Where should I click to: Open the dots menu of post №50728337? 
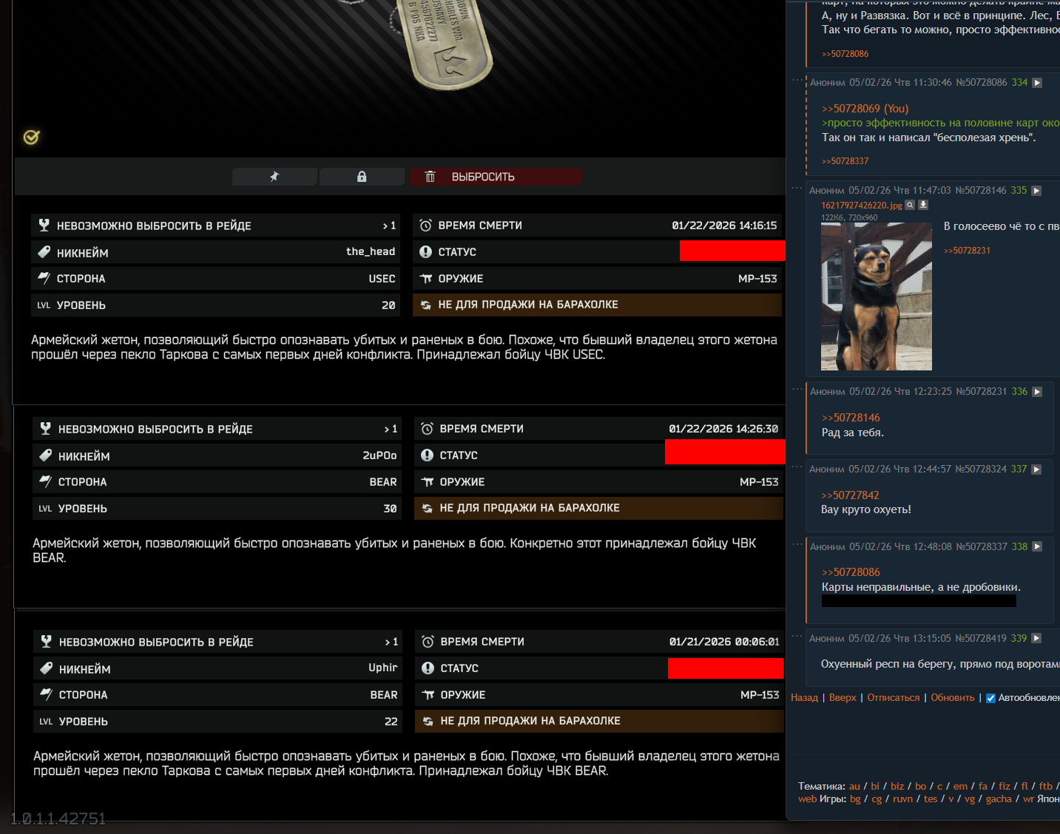[x=797, y=544]
